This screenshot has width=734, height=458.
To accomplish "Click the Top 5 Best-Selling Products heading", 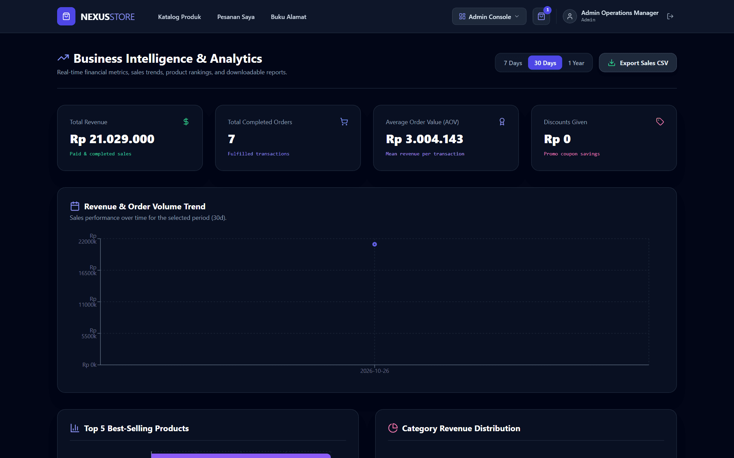I will (x=136, y=428).
